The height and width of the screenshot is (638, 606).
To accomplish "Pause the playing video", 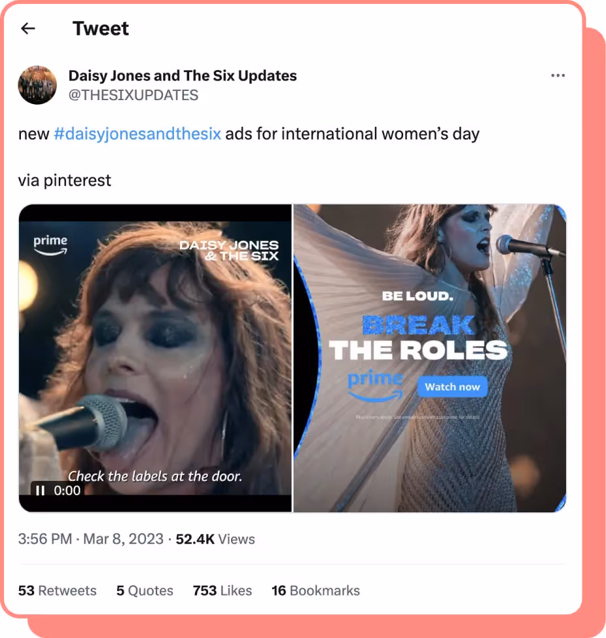I will (x=40, y=490).
